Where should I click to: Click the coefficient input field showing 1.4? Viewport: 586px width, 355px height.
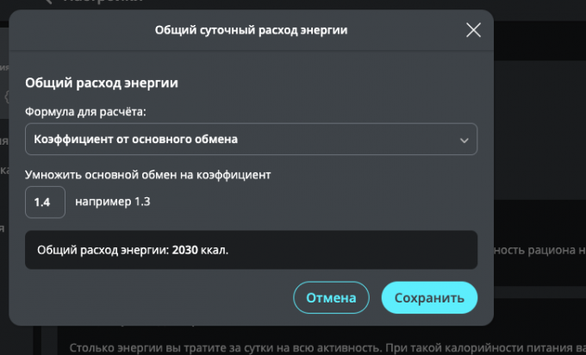tap(45, 202)
